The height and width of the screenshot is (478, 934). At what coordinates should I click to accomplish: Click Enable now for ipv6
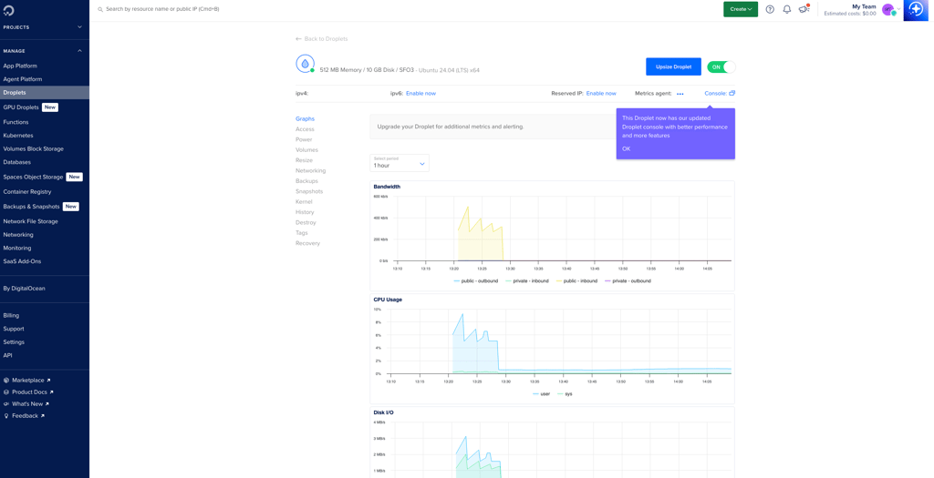tap(420, 94)
